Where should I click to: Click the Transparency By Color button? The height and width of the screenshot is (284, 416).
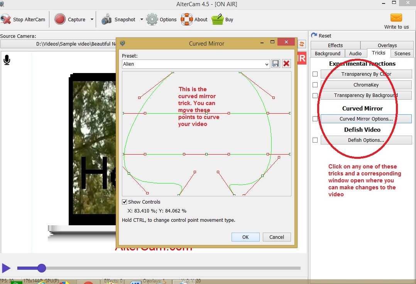tap(366, 74)
